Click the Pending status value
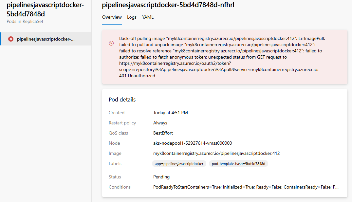The height and width of the screenshot is (202, 352). coord(161,177)
